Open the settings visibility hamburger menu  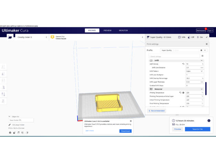tap(202, 56)
